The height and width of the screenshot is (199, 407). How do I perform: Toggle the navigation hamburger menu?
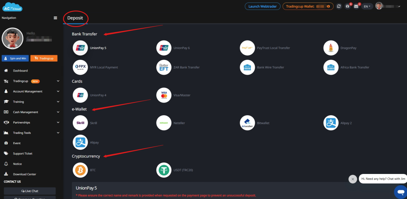tap(55, 18)
